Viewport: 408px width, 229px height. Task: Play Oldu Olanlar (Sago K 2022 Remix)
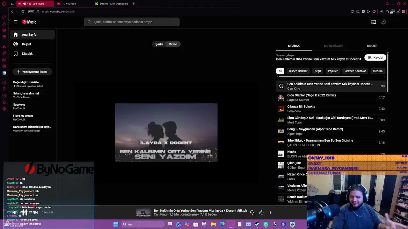[x=331, y=97]
